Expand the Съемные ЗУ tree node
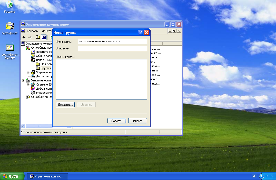The image size is (276, 180). [28, 84]
